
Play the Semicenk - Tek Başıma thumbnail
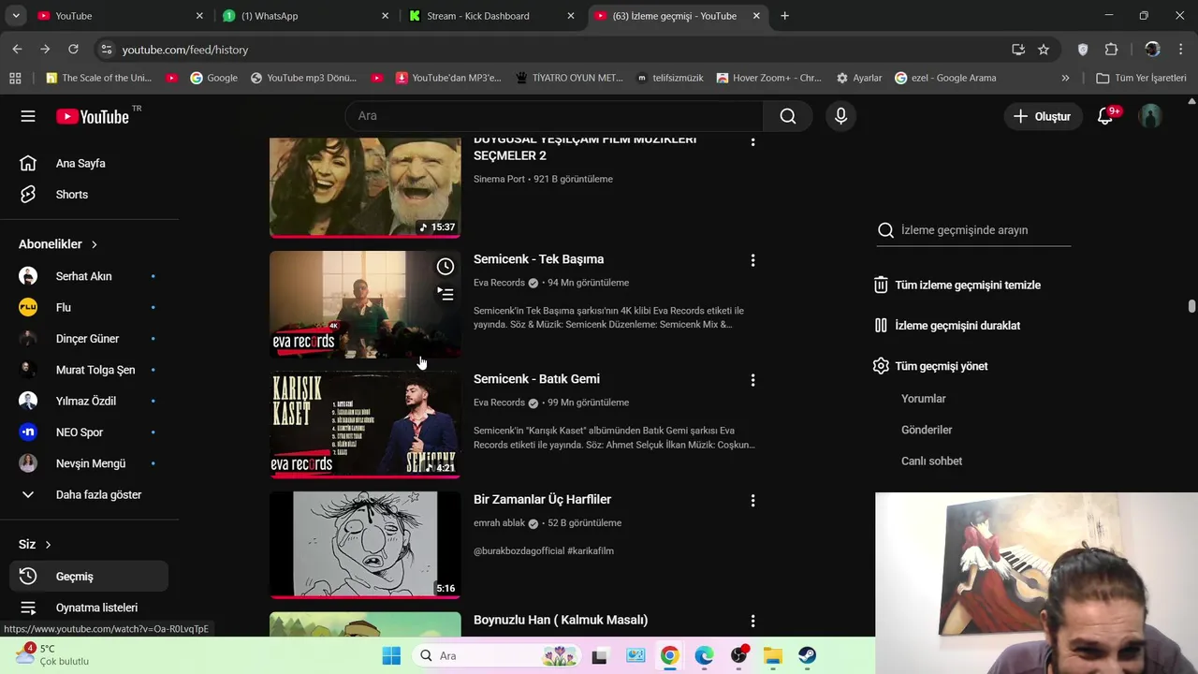coord(365,304)
